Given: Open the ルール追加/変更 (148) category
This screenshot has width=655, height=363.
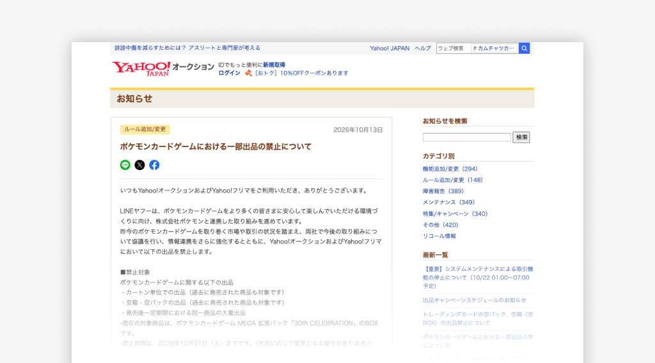Looking at the screenshot, I should (453, 180).
